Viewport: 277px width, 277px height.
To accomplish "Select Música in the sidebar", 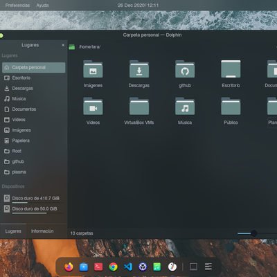I will (34, 99).
